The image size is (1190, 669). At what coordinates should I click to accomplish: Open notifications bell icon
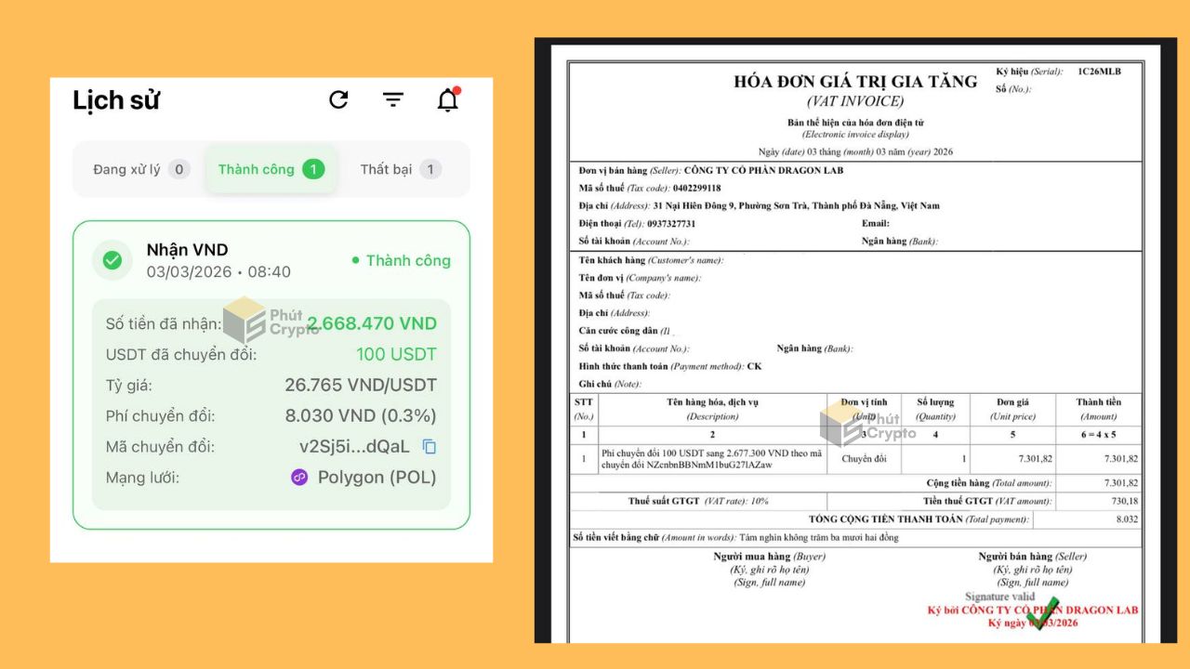448,99
